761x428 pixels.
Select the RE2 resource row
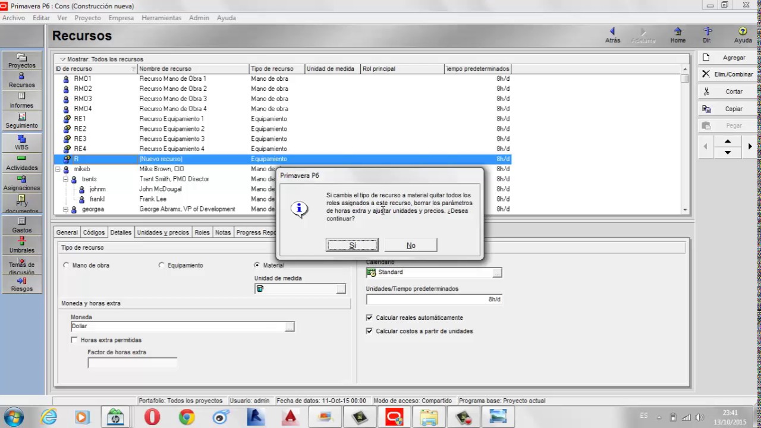pyautogui.click(x=282, y=129)
